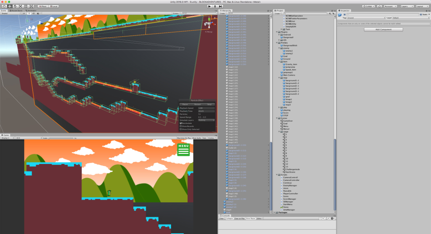Select the Hand tool in the toolbar
Screen dimensions: 431x234
tap(4, 6)
